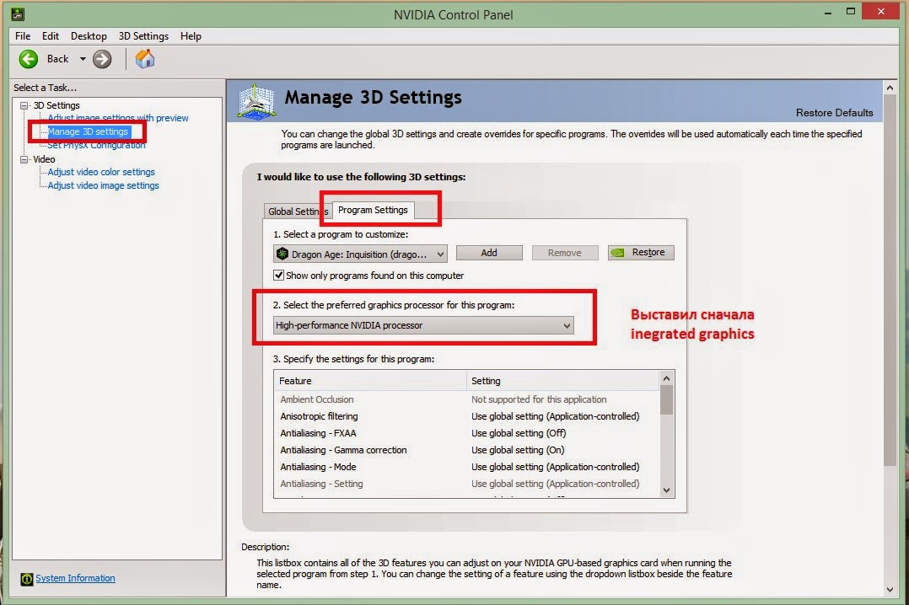Open the Desktop menu
The height and width of the screenshot is (605, 909).
coord(89,36)
